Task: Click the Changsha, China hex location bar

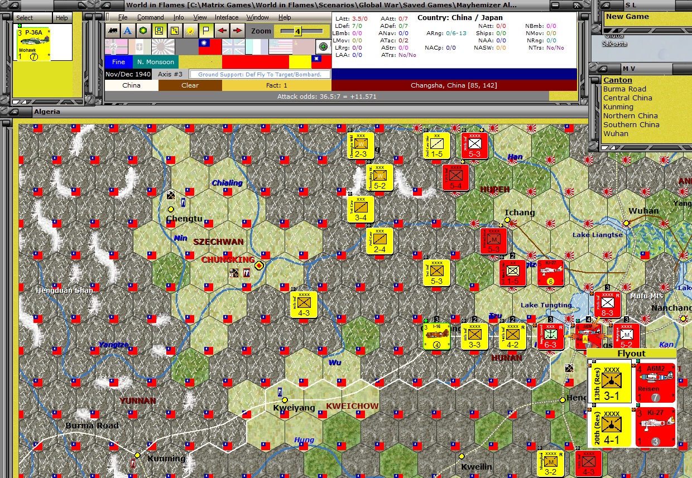Action: pyautogui.click(x=454, y=85)
